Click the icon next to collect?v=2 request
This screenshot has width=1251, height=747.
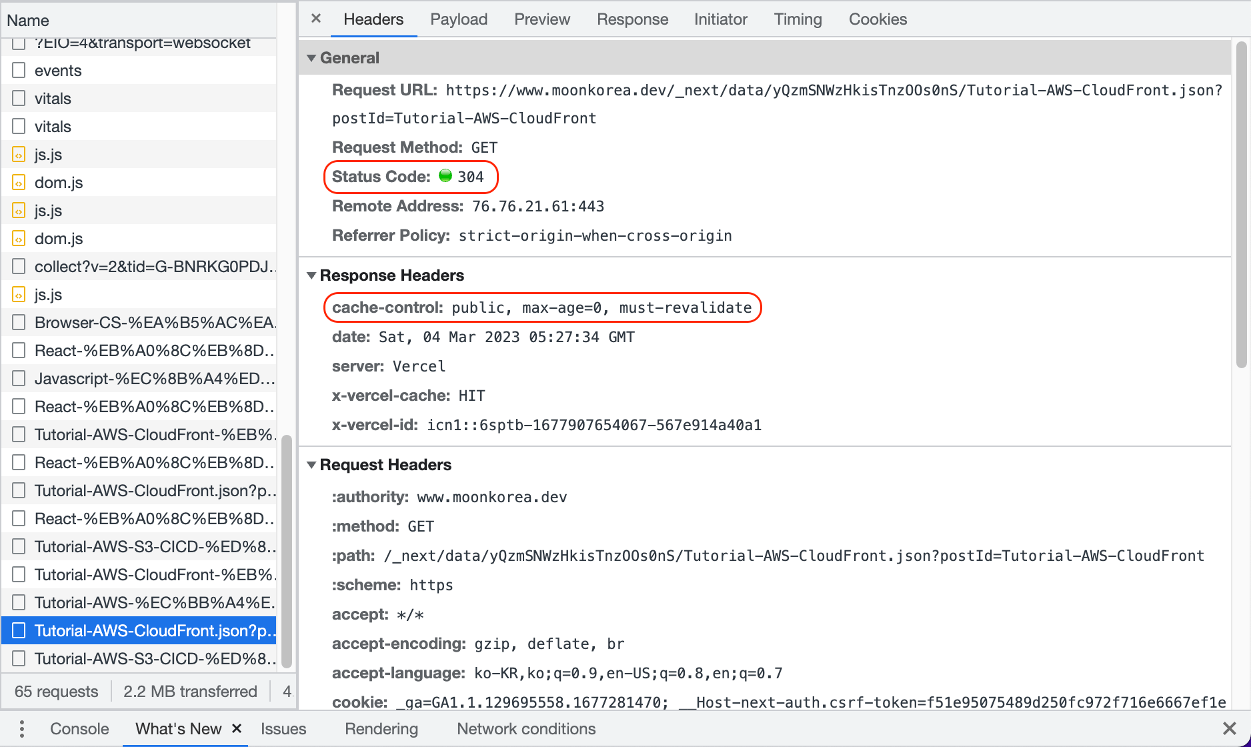tap(18, 266)
